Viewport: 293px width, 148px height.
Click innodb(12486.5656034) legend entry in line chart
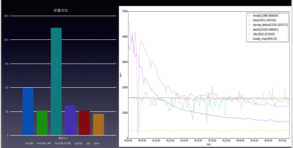(x=265, y=15)
